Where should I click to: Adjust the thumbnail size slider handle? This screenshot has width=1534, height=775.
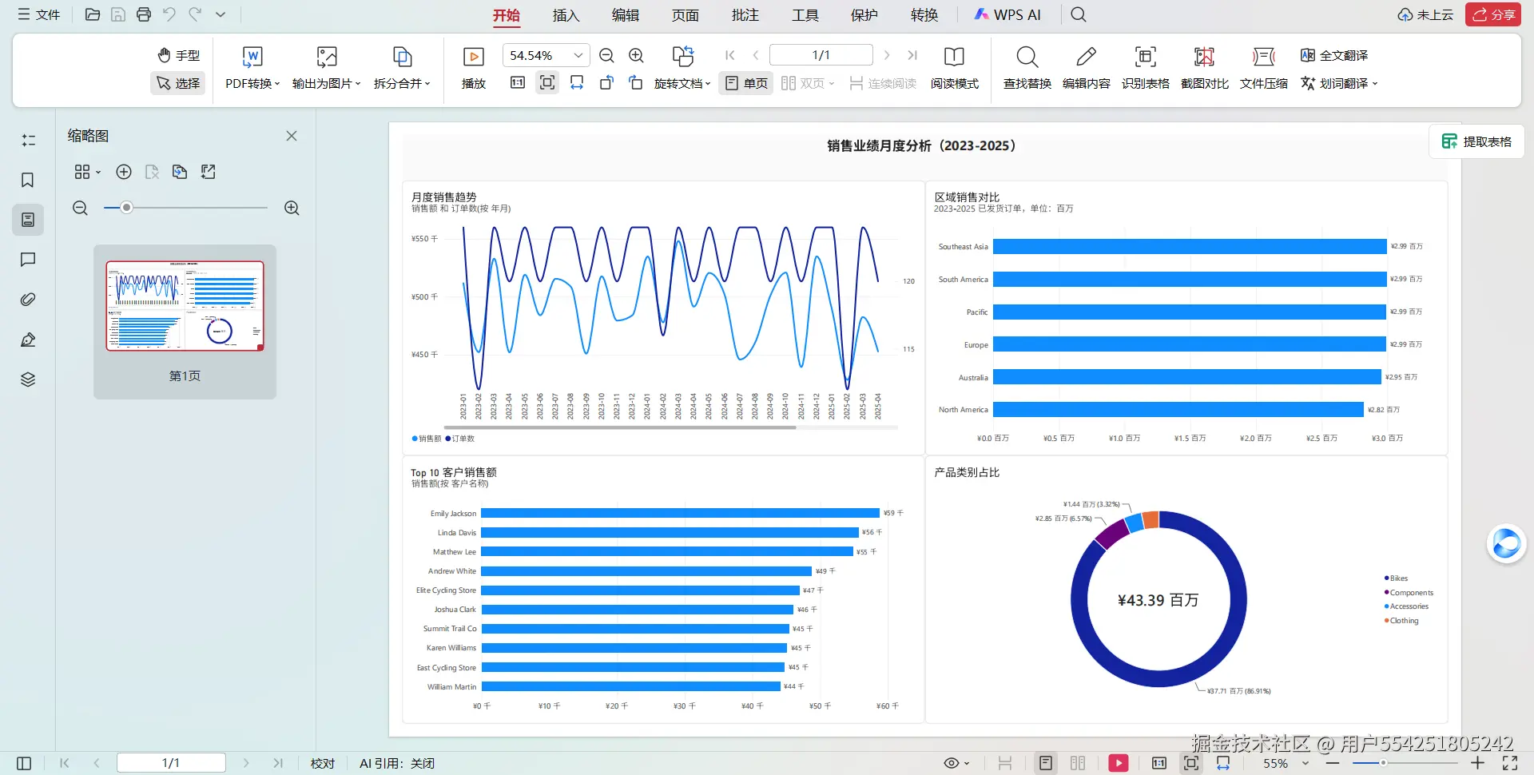click(126, 208)
